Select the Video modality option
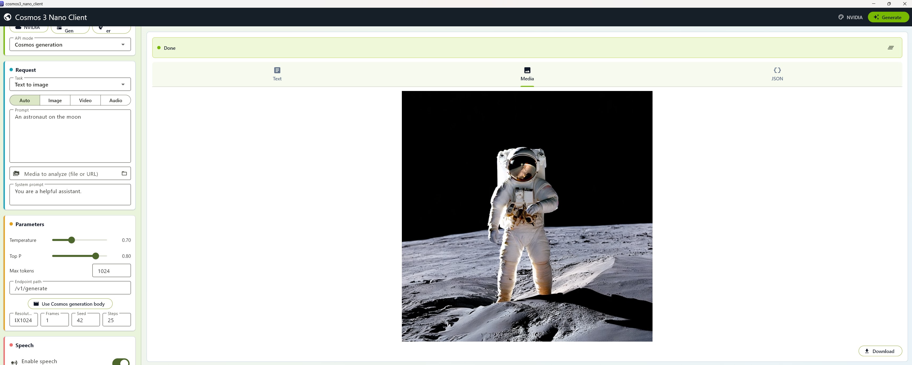This screenshot has height=365, width=912. coord(85,100)
